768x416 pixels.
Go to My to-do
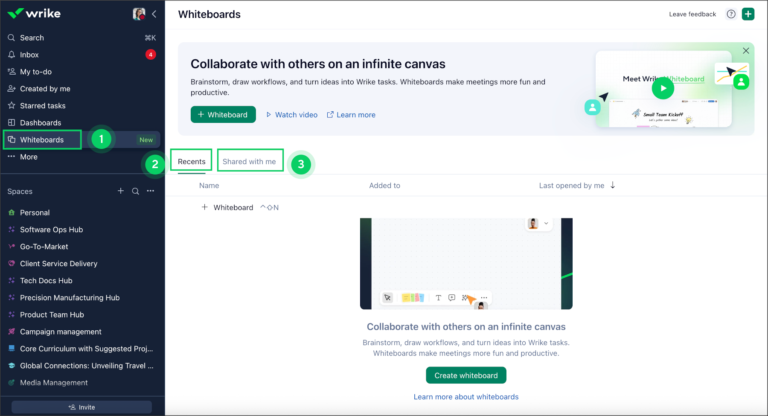81,72
